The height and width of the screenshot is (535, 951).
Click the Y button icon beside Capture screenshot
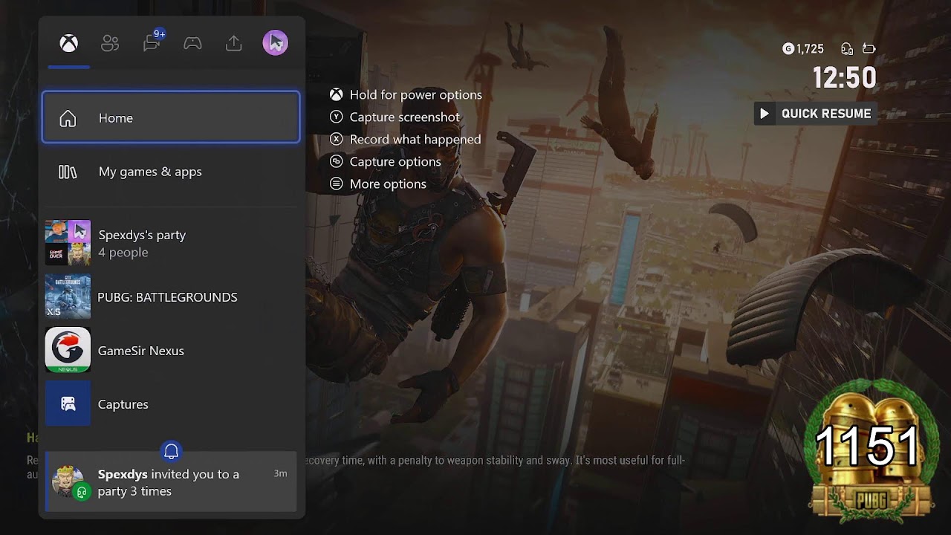click(337, 117)
